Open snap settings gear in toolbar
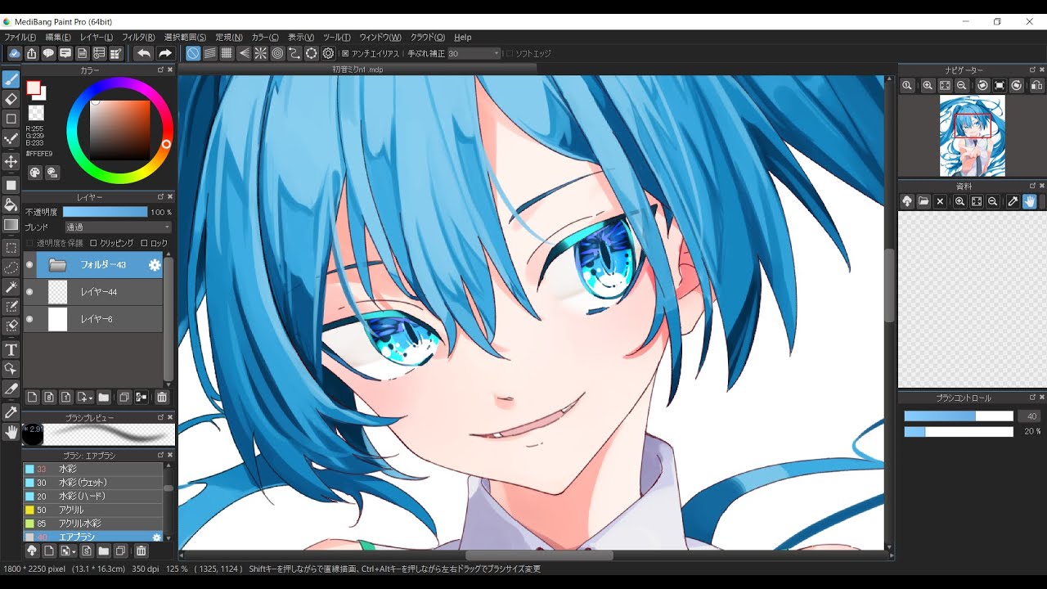 328,53
